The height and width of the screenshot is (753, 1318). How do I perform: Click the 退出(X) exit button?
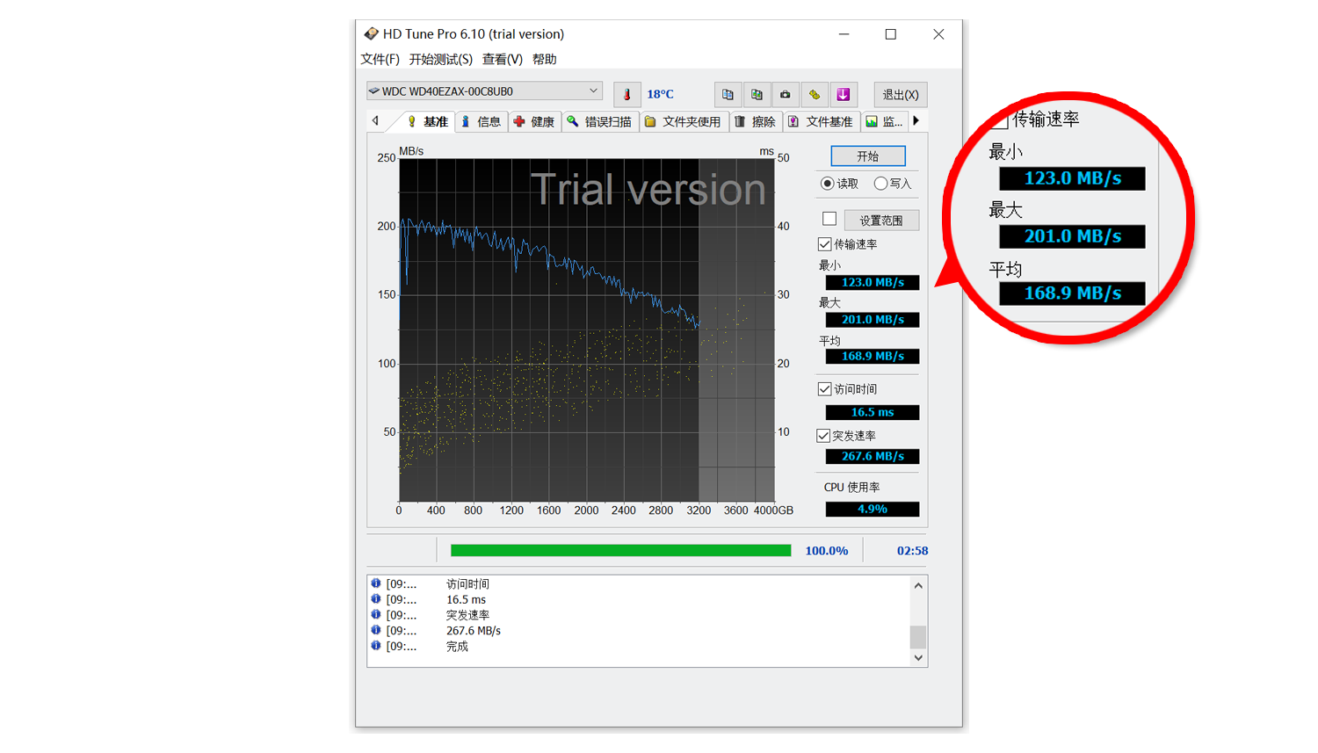point(901,94)
